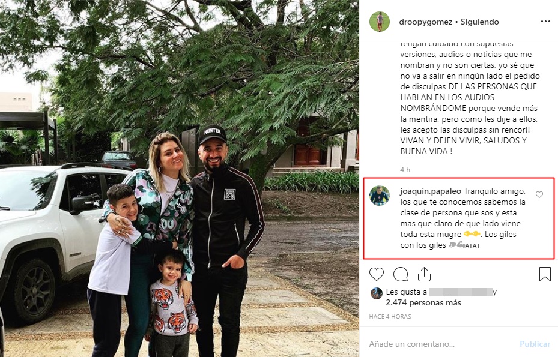Viewport: 558px width, 357px height.
Task: Click the post caption text block
Action: (470, 98)
